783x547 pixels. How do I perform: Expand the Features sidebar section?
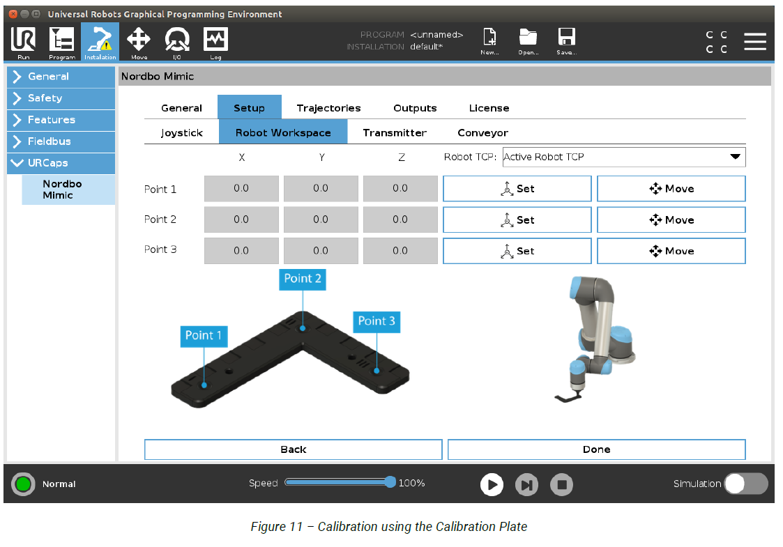click(x=61, y=120)
